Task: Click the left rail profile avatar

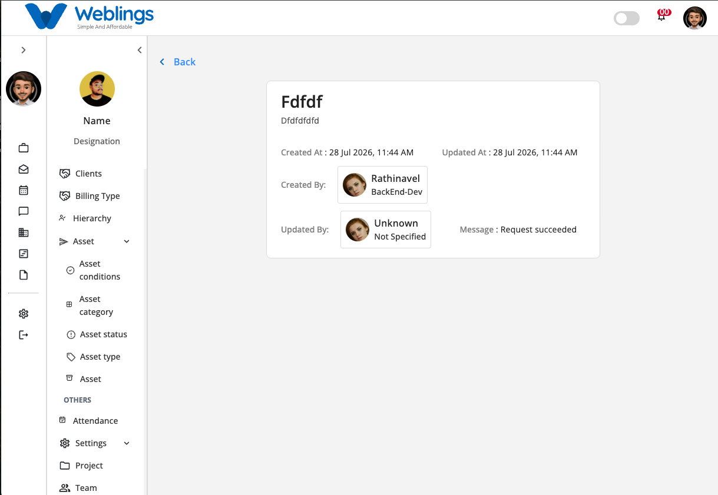Action: coord(24,89)
